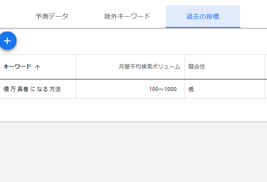Click the blue plus add-keyword button
This screenshot has height=182, width=267.
[7, 41]
